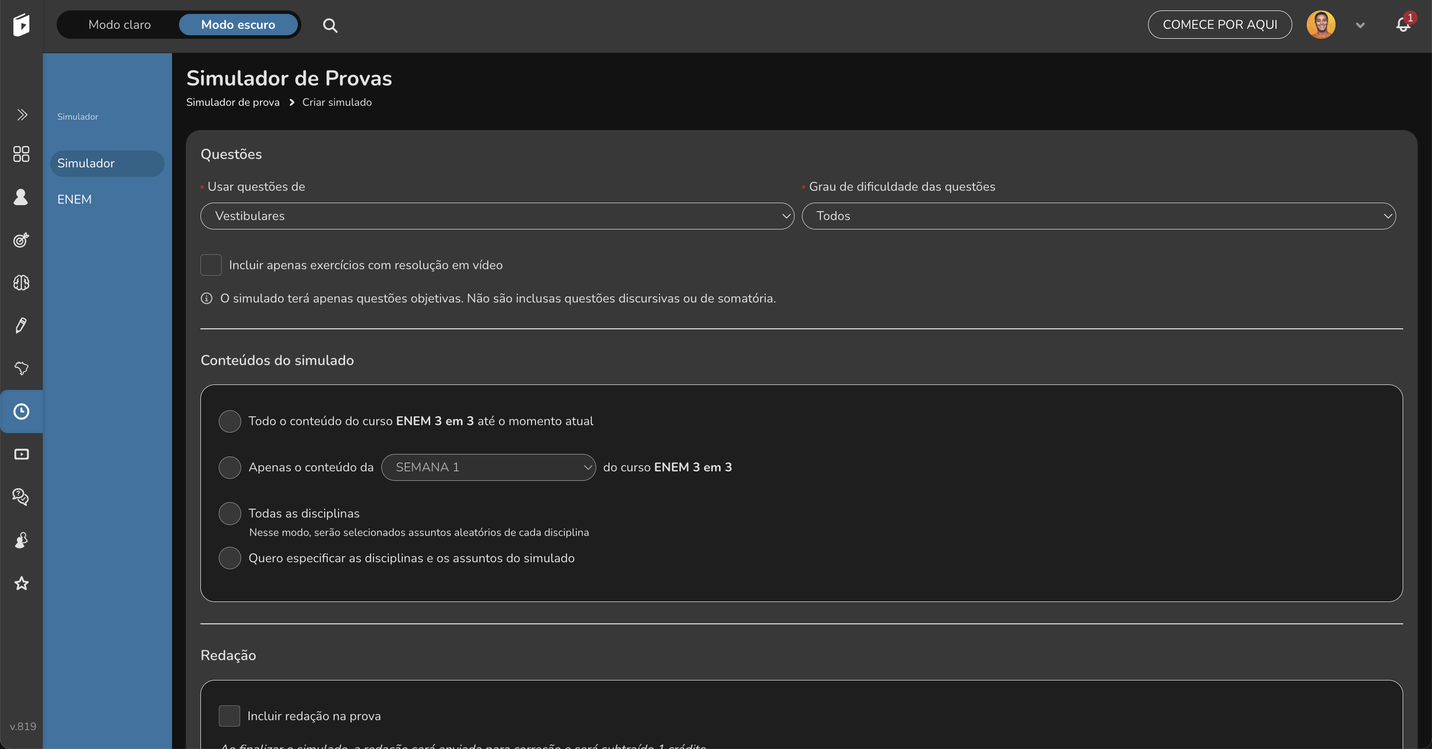Click the Simulador de Provas heading

(289, 78)
